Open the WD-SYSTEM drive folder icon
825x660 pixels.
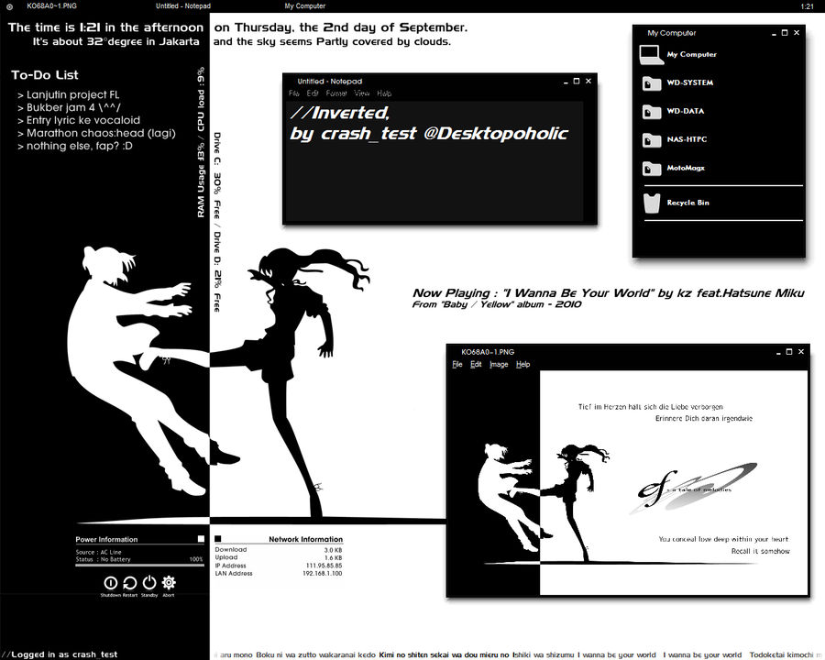pyautogui.click(x=652, y=83)
